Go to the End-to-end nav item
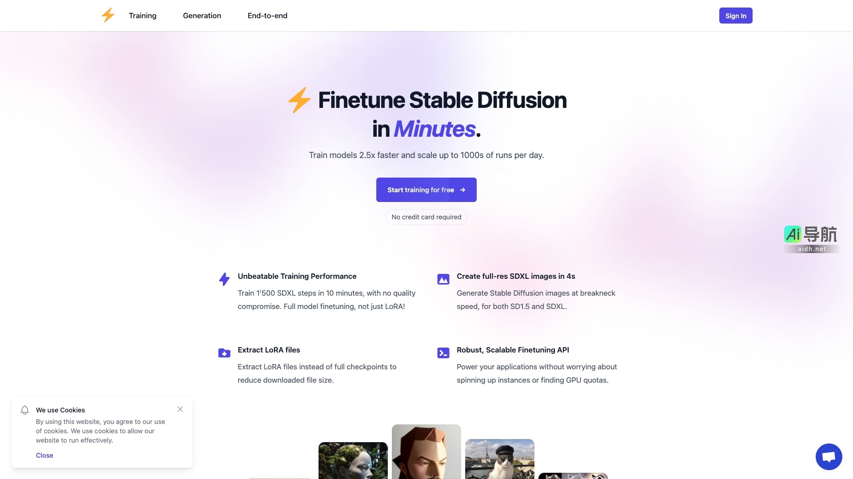The height and width of the screenshot is (479, 853). point(267,16)
